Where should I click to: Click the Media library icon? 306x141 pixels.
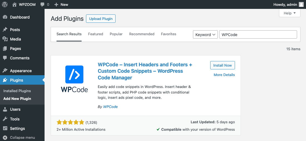tap(5, 39)
